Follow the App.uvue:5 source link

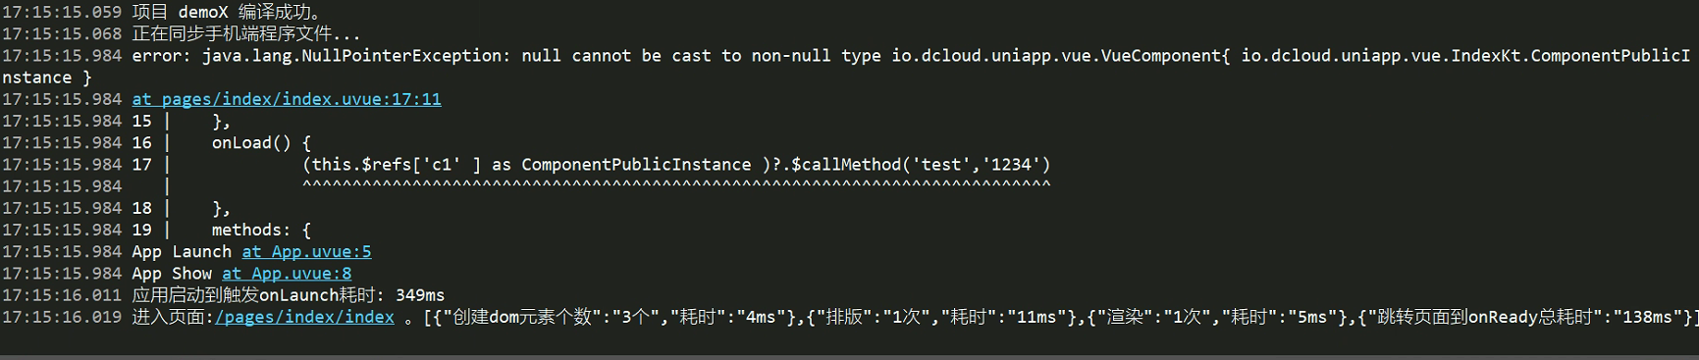click(x=306, y=251)
